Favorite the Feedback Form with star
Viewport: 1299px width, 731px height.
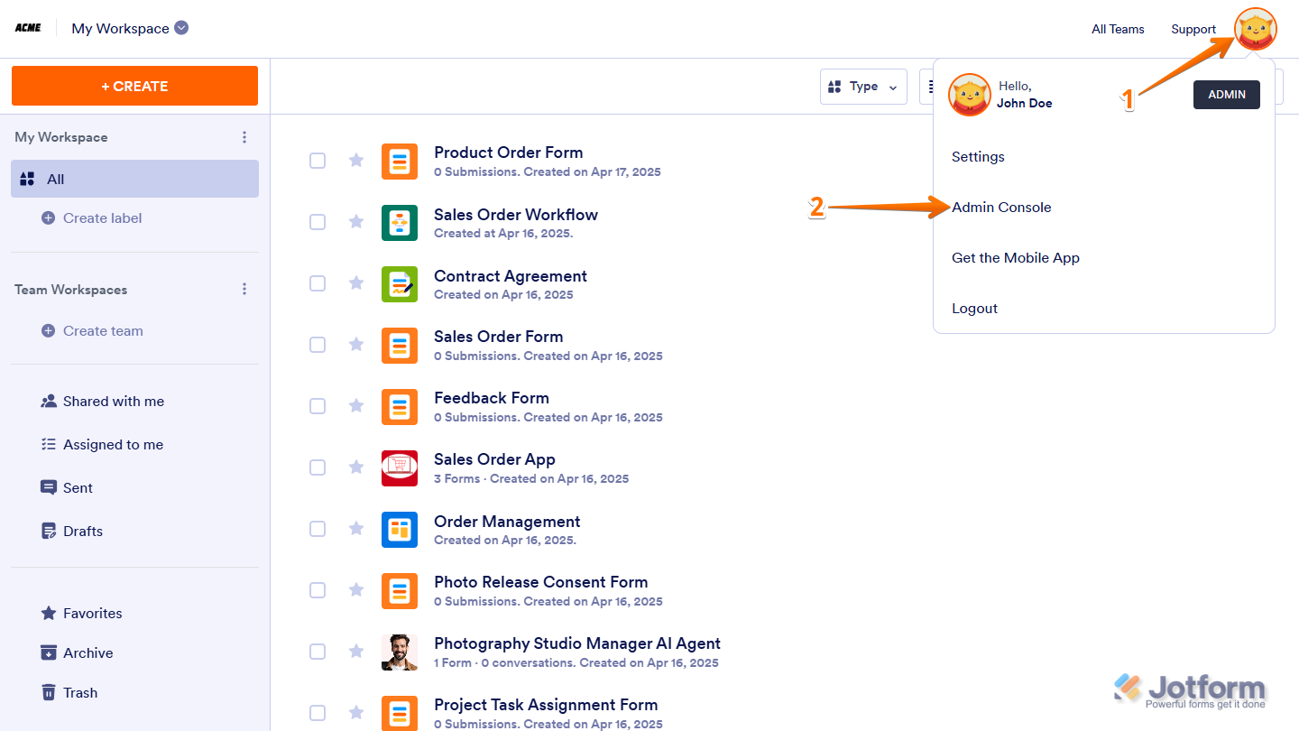(356, 406)
